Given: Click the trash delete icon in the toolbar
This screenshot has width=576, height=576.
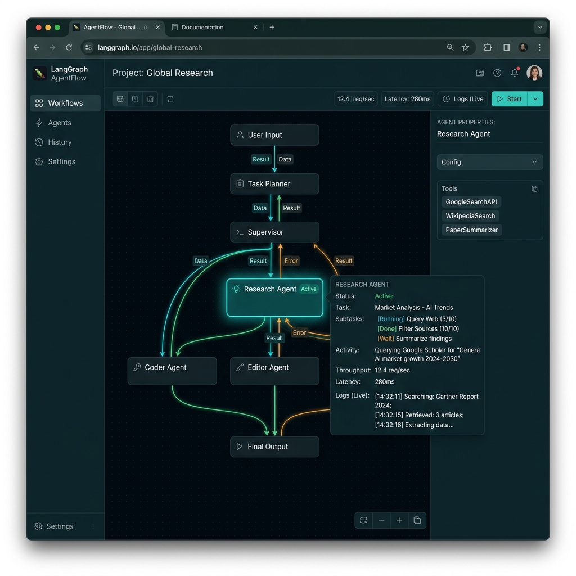Looking at the screenshot, I should tap(150, 99).
